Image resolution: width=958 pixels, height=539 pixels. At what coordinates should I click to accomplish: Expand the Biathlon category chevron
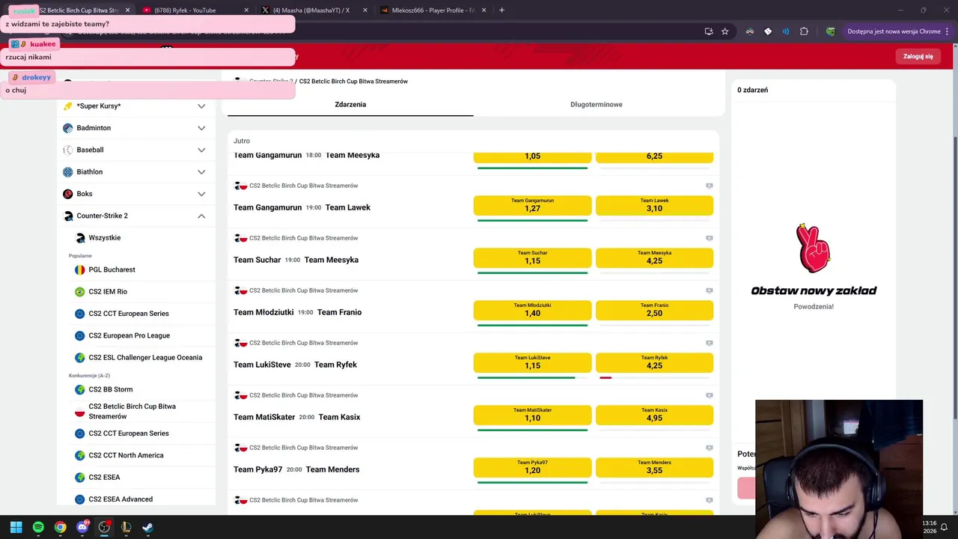tap(201, 172)
